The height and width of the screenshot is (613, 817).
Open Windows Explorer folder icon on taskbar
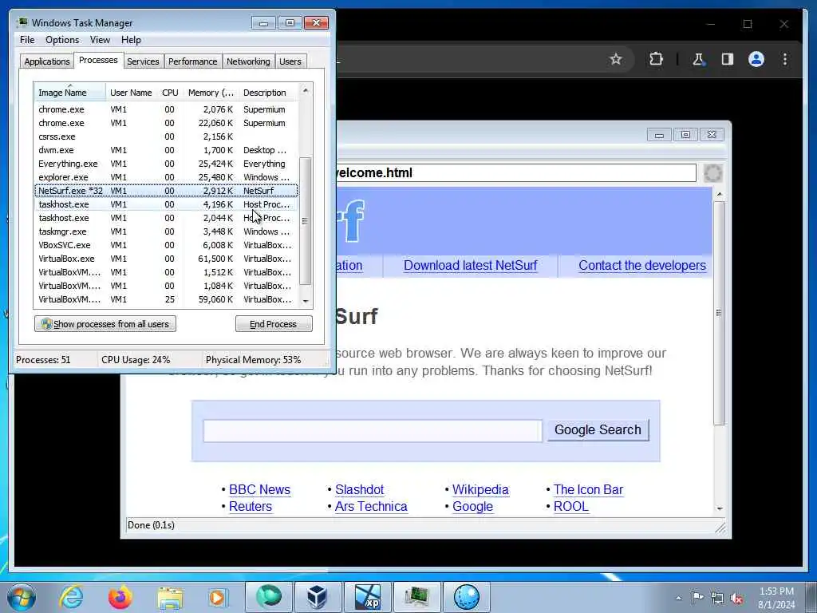coord(170,597)
